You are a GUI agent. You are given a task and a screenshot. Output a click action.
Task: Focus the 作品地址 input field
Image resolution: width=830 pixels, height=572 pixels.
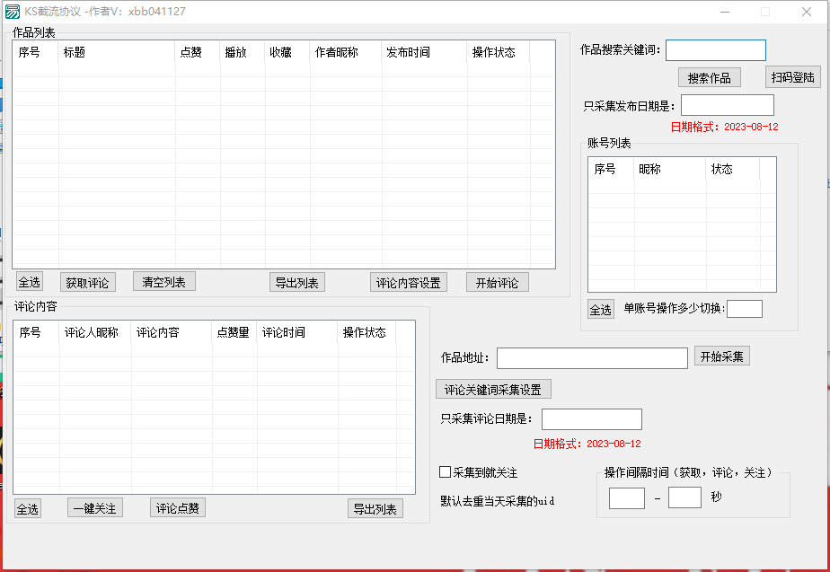(592, 358)
